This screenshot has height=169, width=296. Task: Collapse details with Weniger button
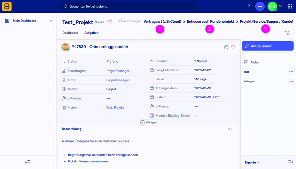[x=148, y=122]
